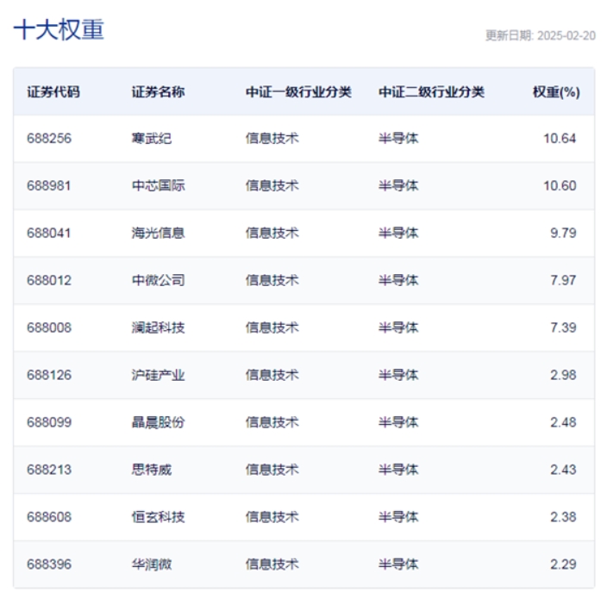Click the 十大权重 heading
Image resolution: width=607 pixels, height=592 pixels.
tap(59, 30)
